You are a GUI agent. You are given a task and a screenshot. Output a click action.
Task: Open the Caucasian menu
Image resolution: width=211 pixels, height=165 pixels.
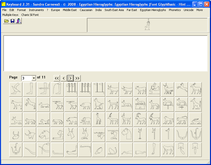(86, 10)
